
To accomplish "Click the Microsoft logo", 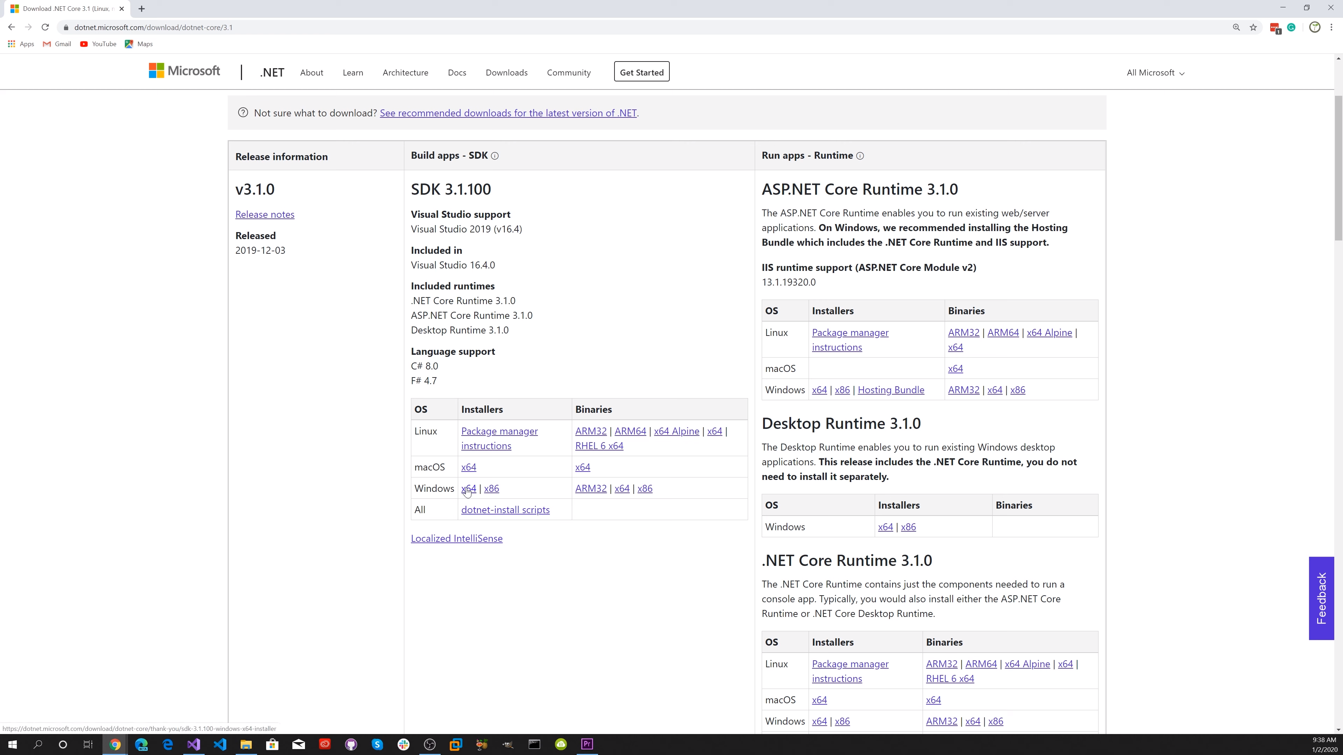I will [x=184, y=71].
